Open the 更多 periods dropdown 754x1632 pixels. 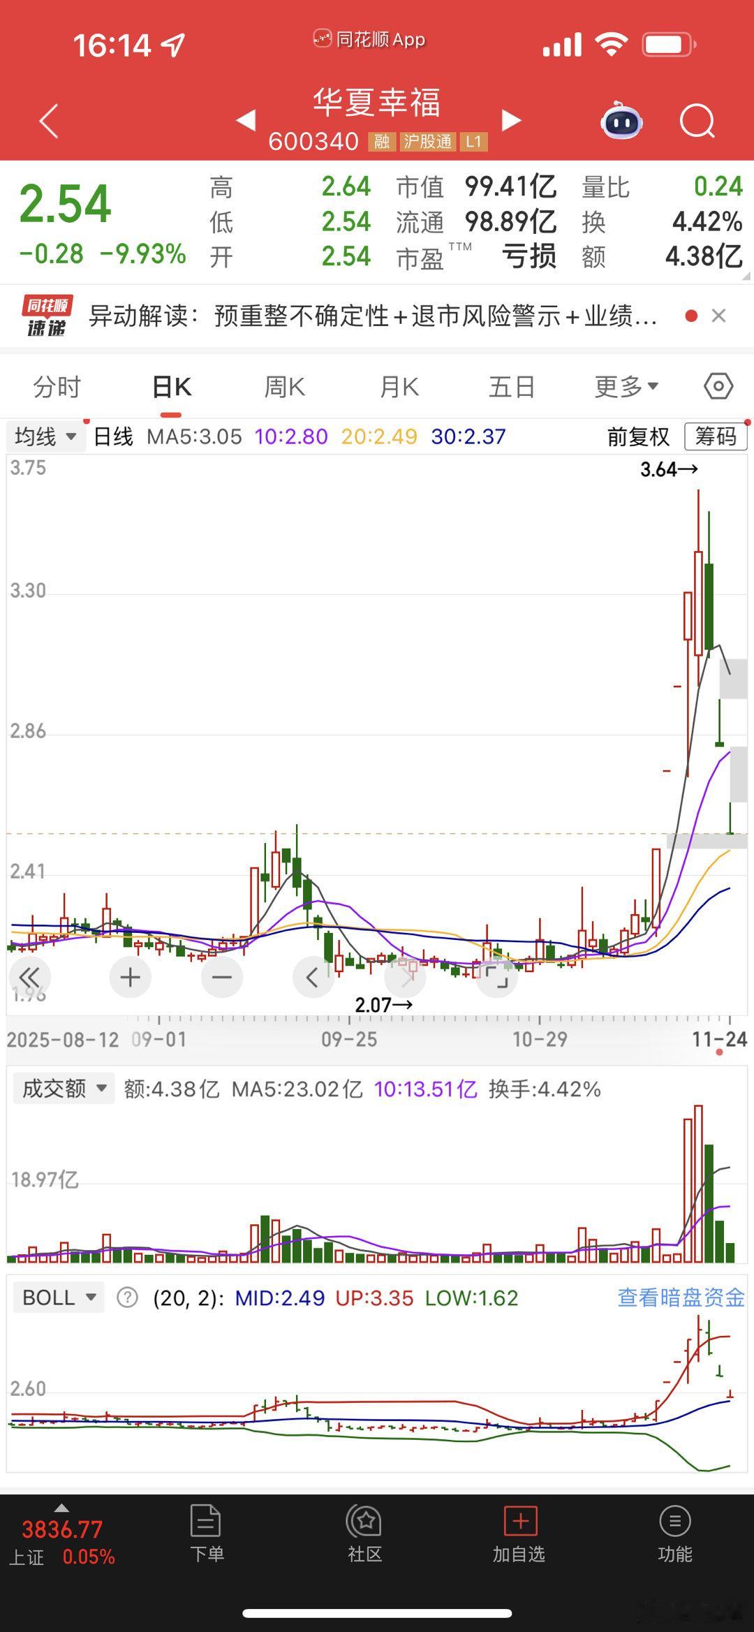626,386
